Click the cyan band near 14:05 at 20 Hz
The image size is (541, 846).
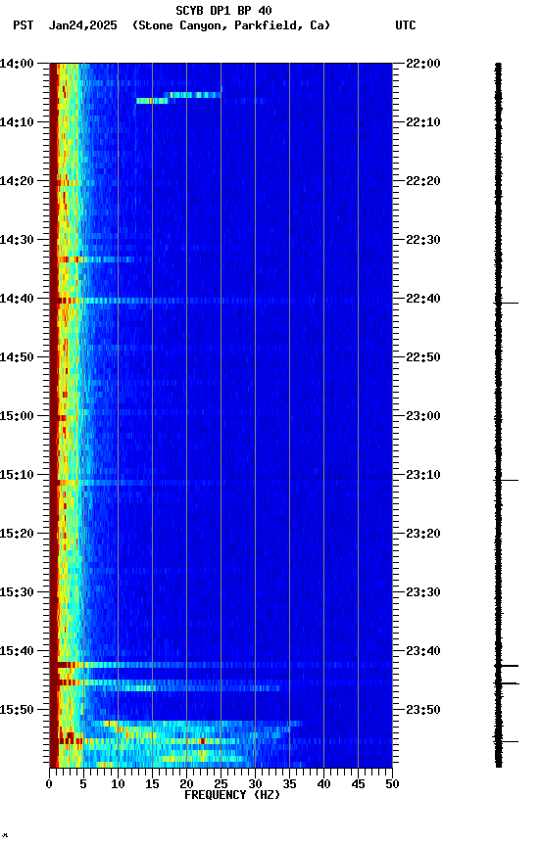click(x=194, y=95)
